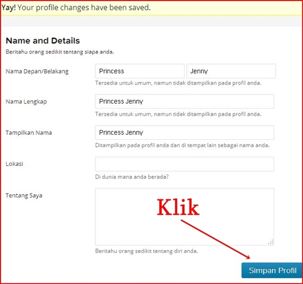Viewport: 303px width, 284px height.
Task: Click the red Klik annotation text
Action: [178, 207]
